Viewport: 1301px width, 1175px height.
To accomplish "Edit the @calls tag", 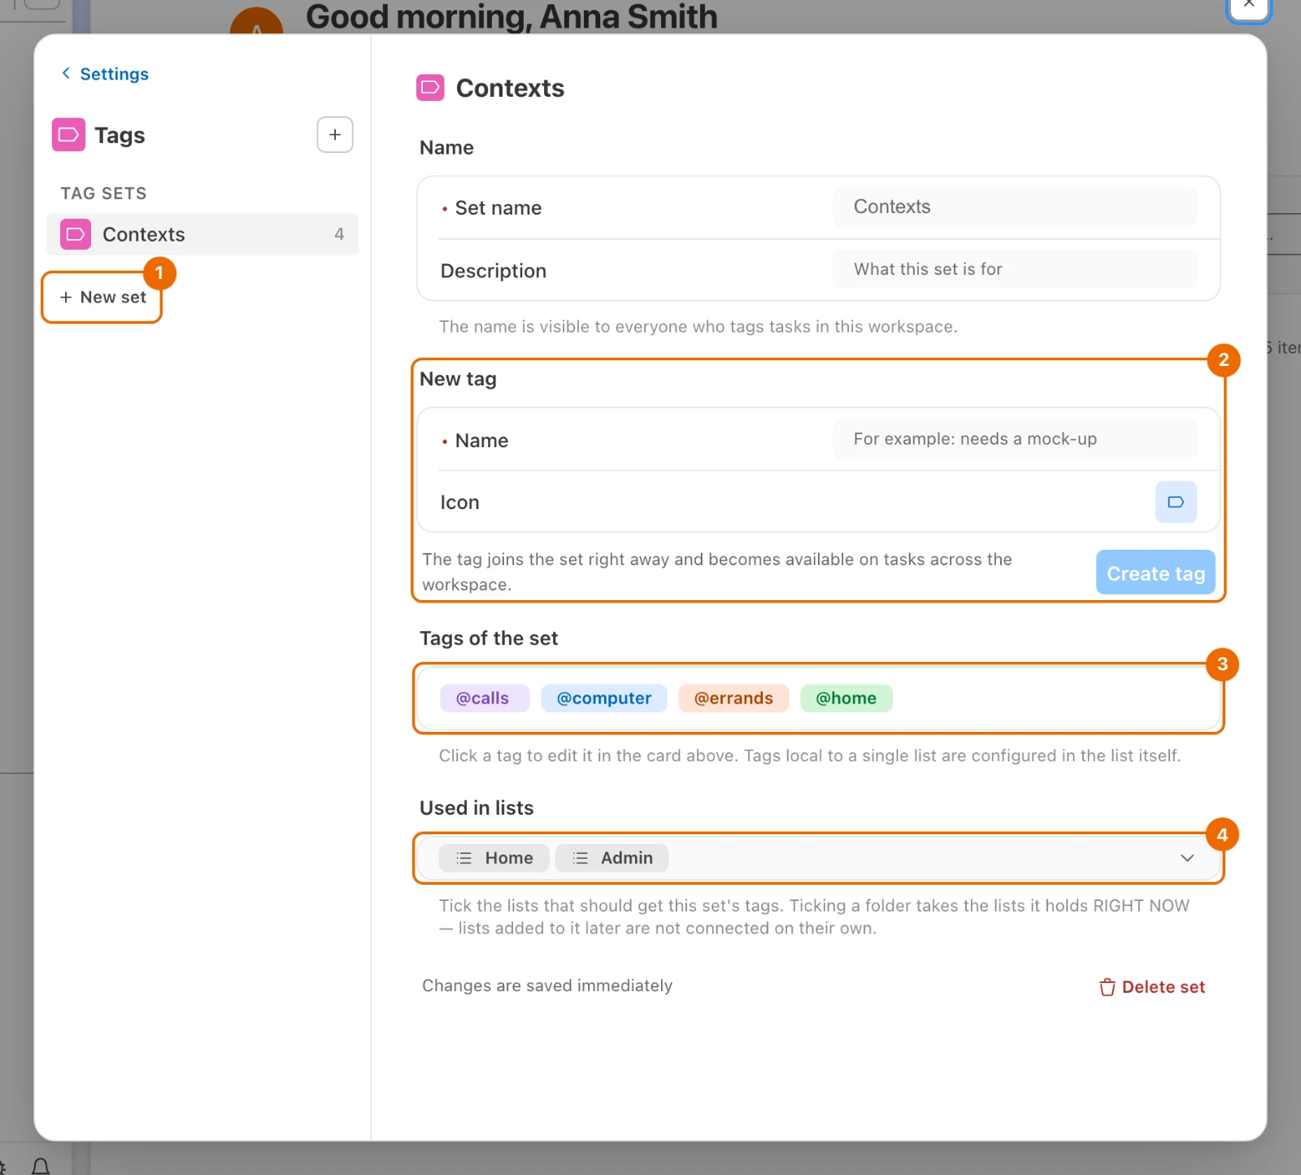I will (484, 698).
